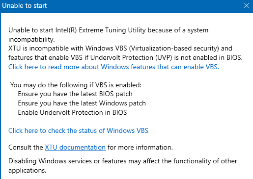Click 'is not enabled in BIOS.' text
Screen dimensions: 253x179
click(x=208, y=58)
